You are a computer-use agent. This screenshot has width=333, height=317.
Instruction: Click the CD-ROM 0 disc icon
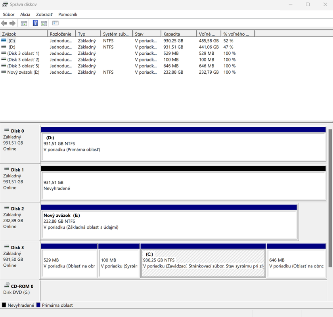[x=7, y=285]
